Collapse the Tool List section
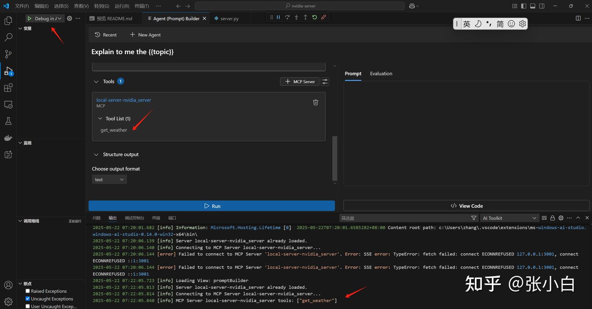592x309 pixels. tap(100, 119)
